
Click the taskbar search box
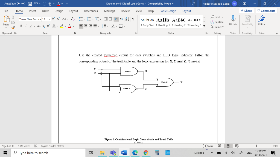pos(46,152)
